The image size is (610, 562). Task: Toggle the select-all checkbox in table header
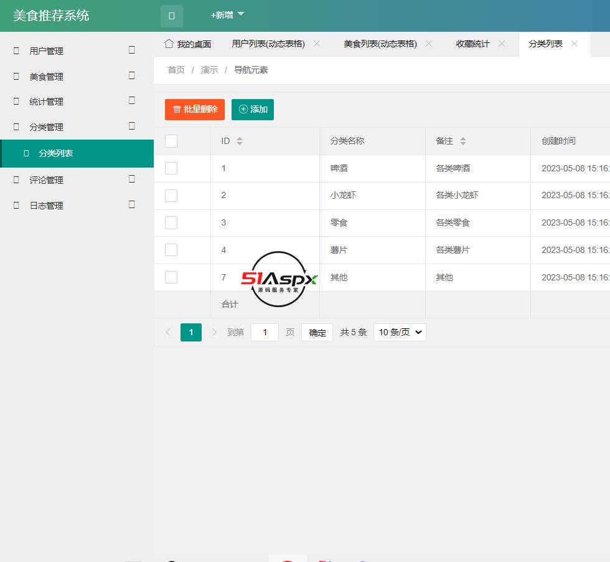click(x=171, y=141)
